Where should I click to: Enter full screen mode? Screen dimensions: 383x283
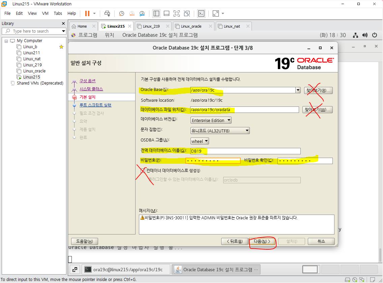[177, 13]
